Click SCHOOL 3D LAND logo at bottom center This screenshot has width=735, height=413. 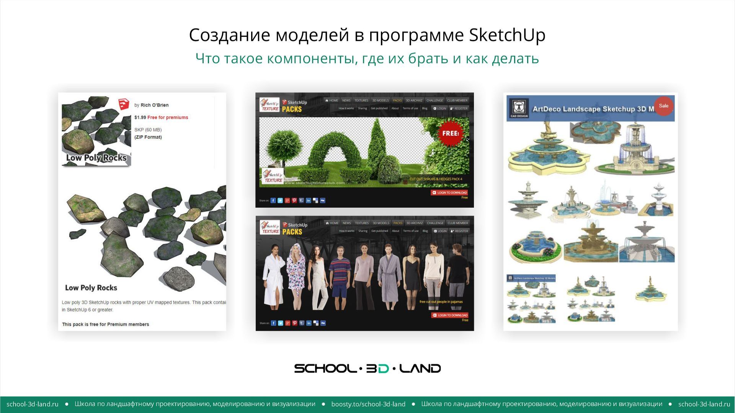(x=367, y=368)
